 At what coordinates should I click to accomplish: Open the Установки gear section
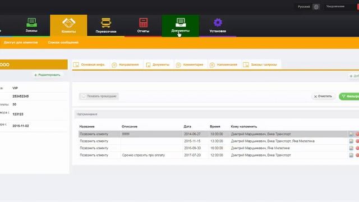tap(218, 25)
